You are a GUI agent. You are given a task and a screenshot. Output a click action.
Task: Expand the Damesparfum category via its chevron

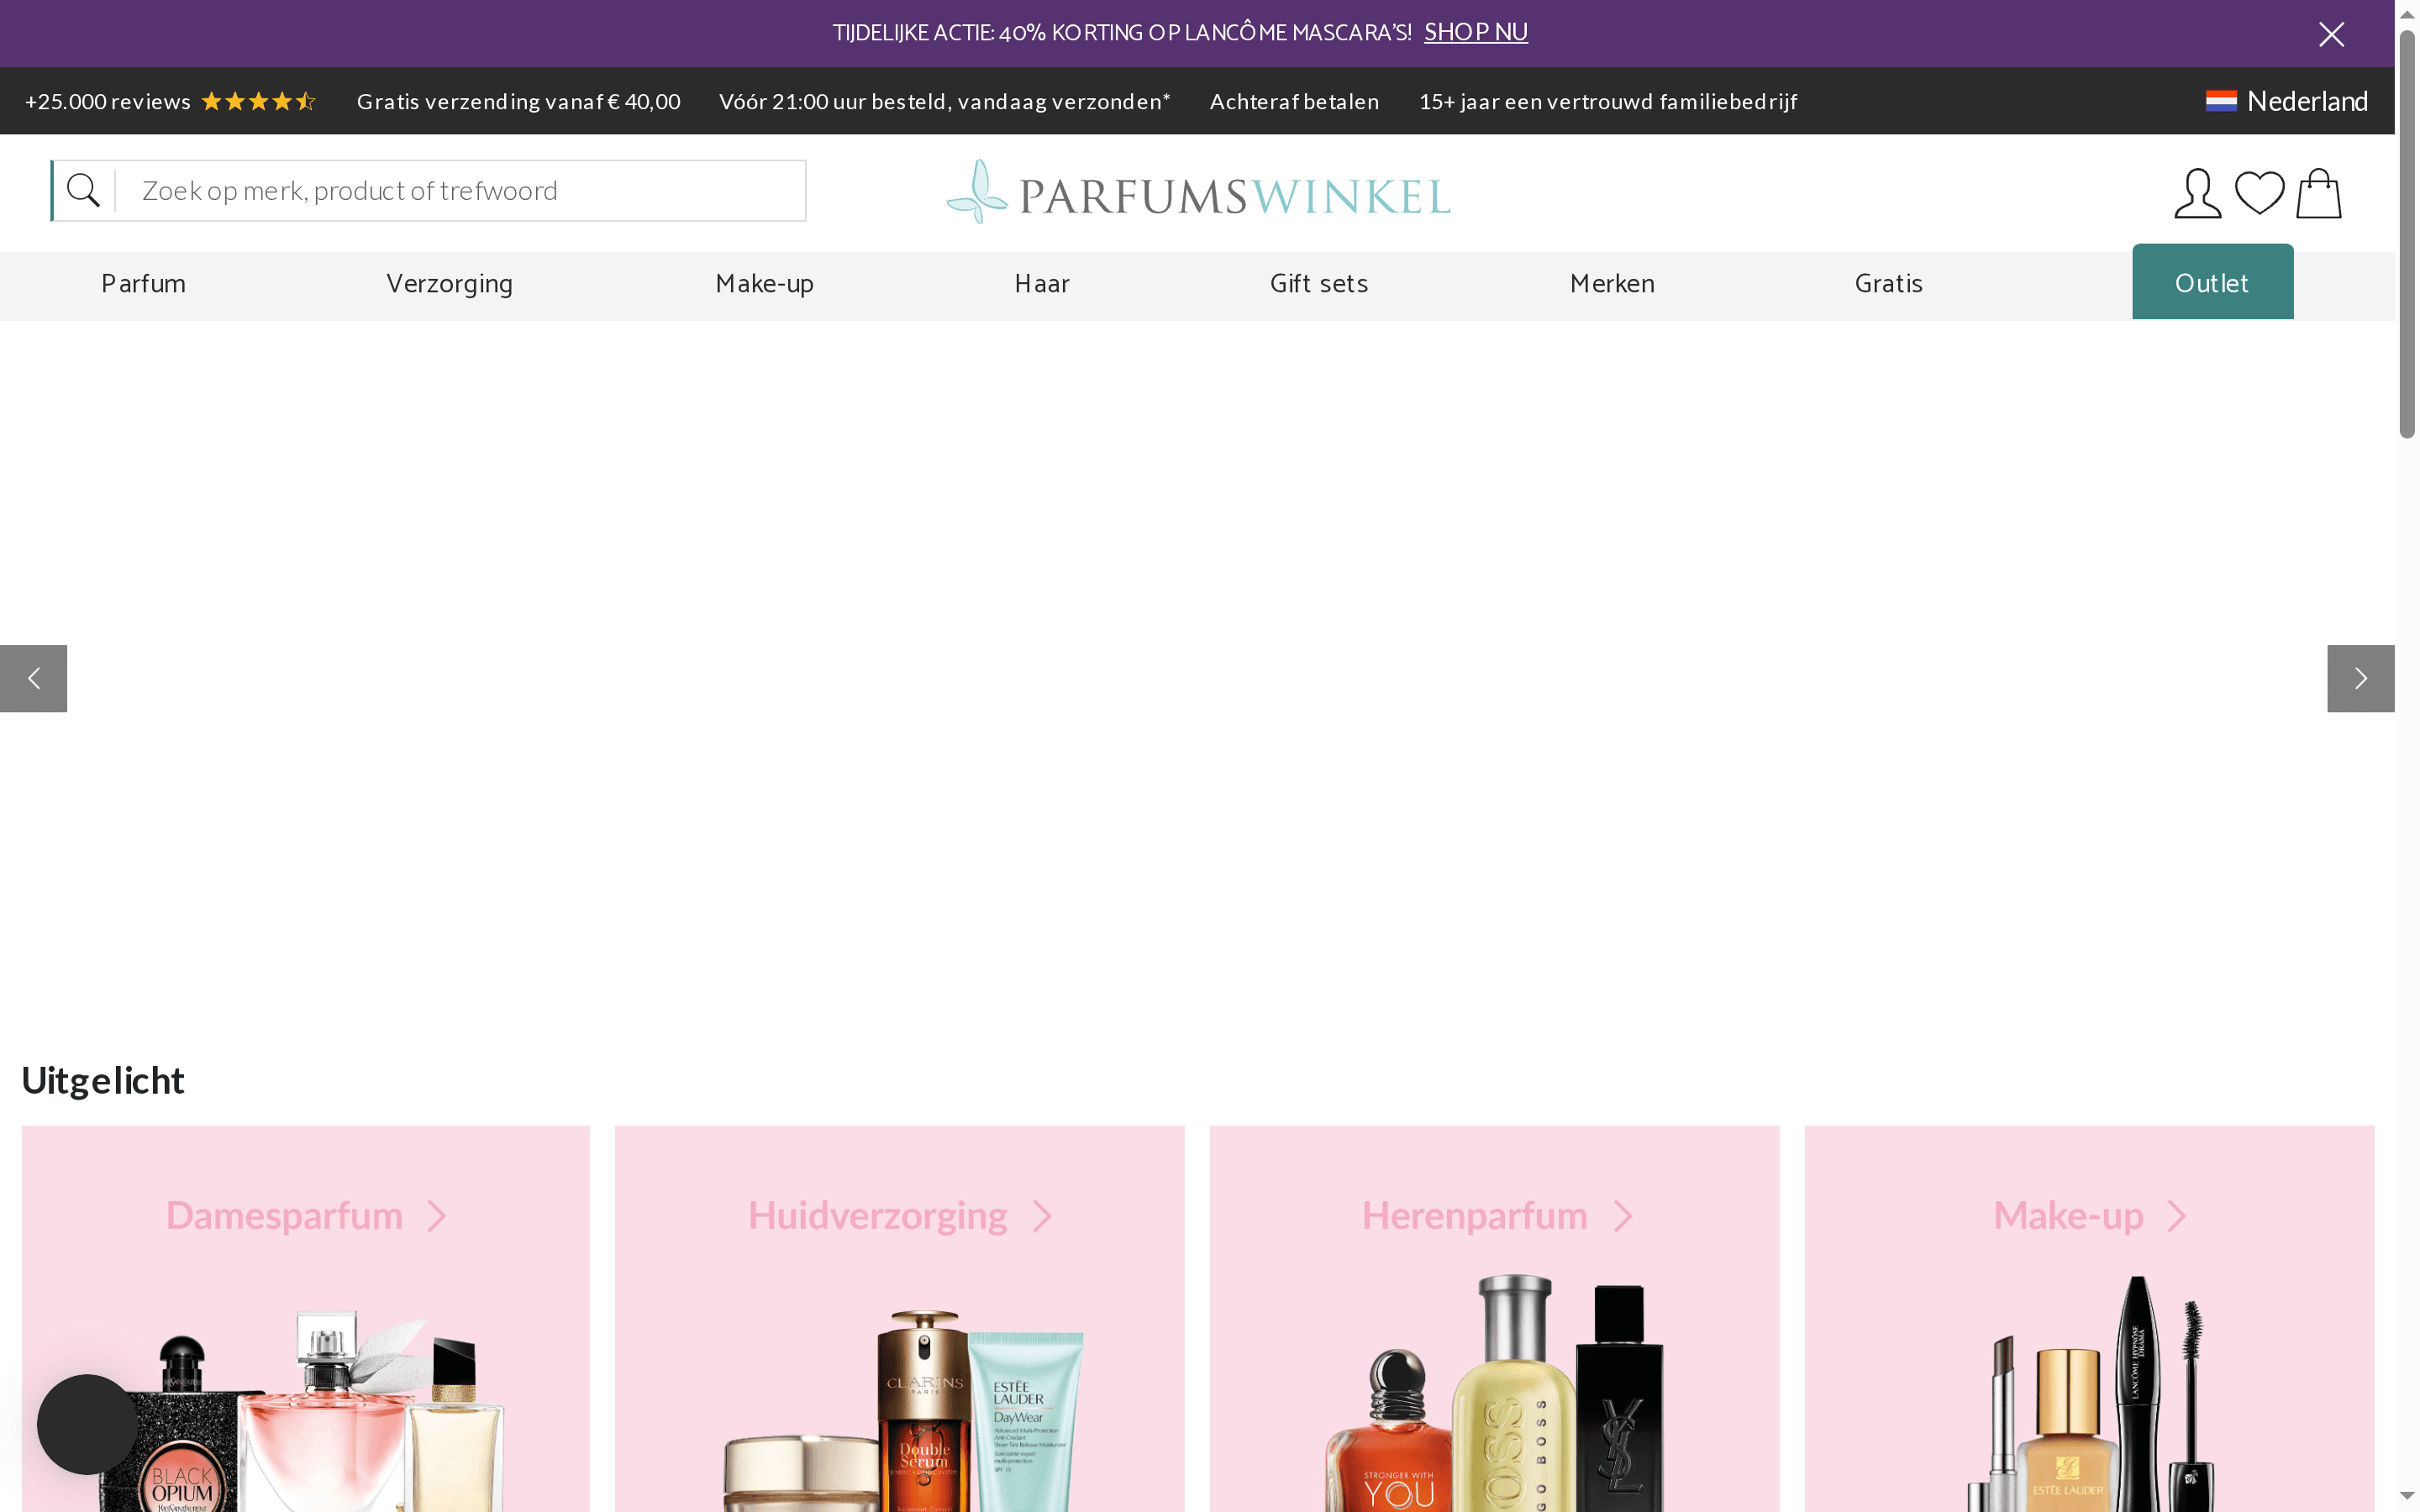tap(437, 1215)
